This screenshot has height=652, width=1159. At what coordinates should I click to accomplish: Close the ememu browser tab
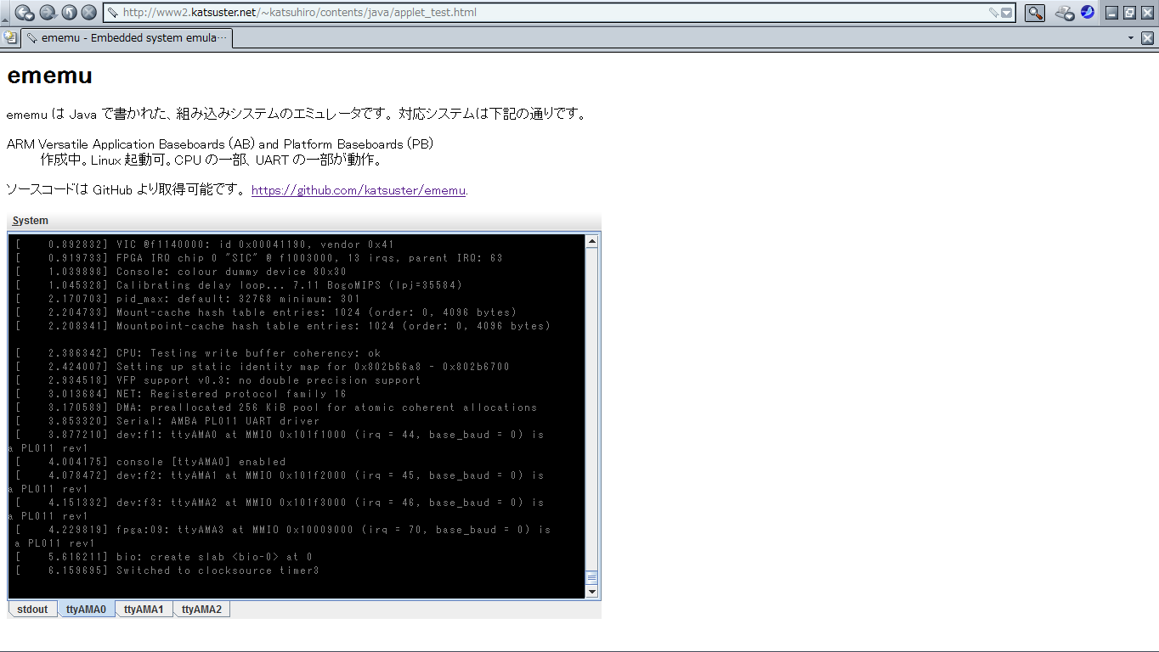tap(1147, 38)
